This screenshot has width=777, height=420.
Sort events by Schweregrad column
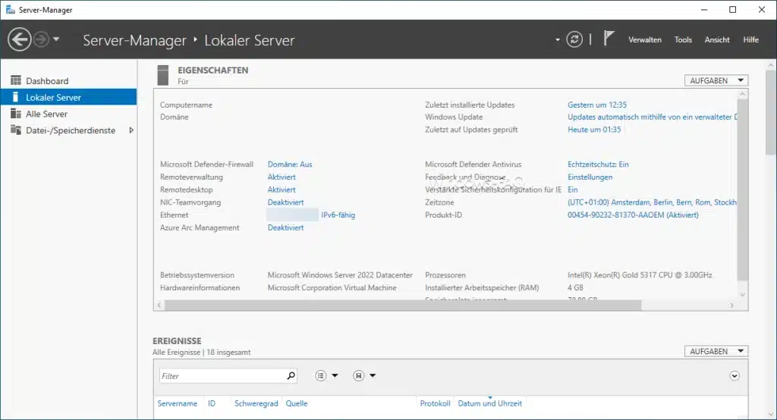256,403
